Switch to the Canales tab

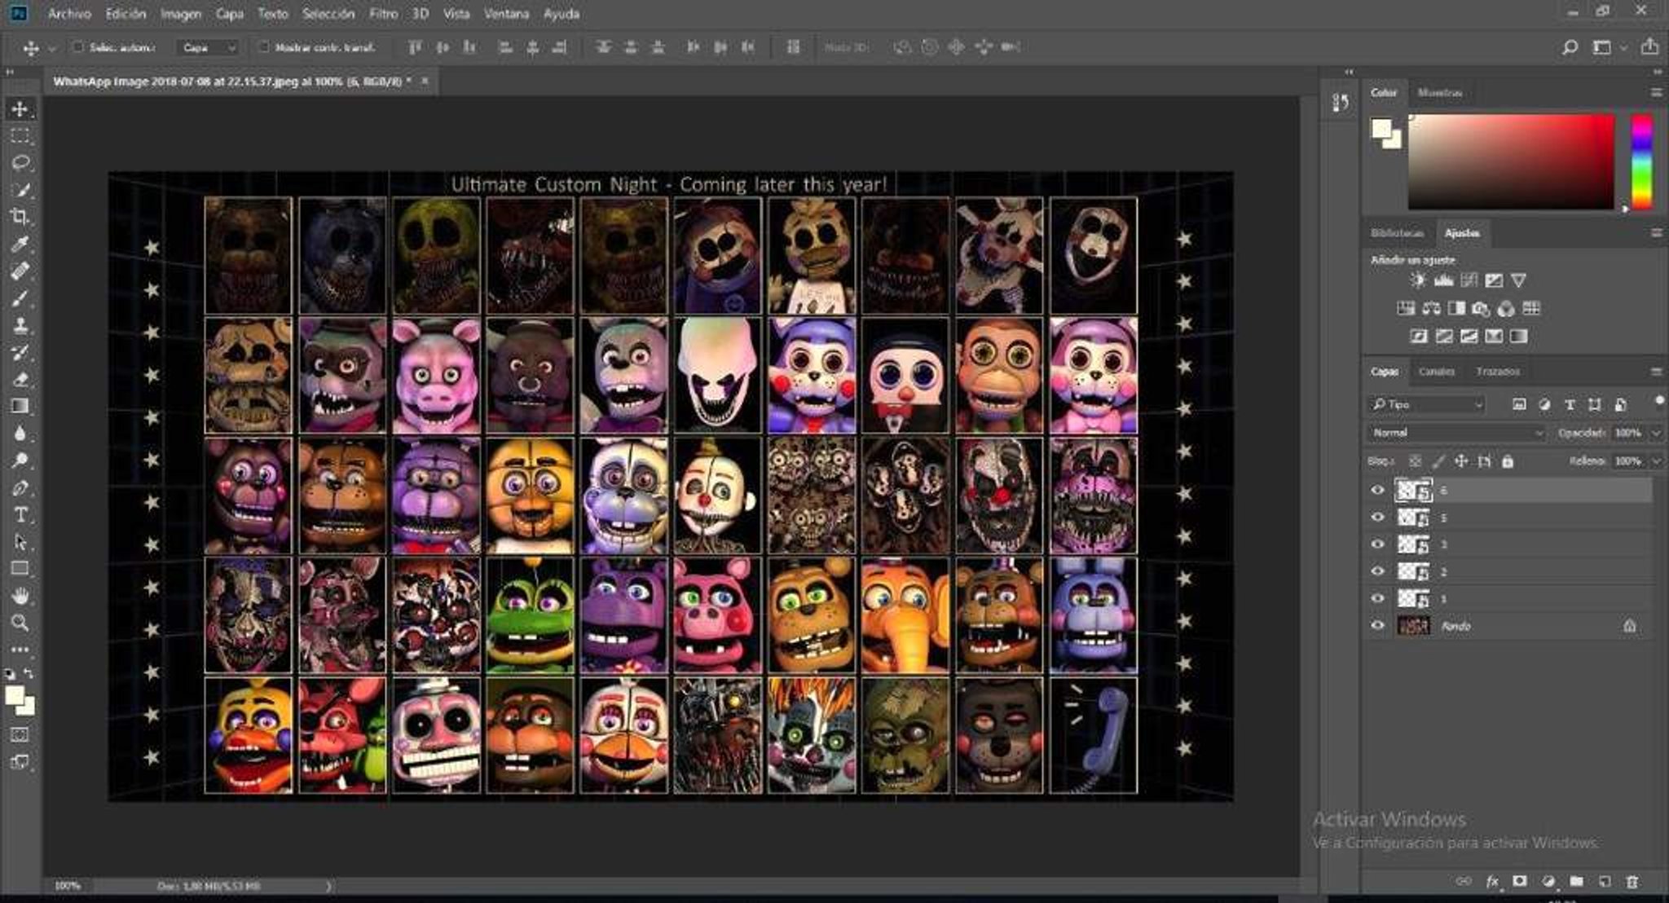[x=1436, y=372]
